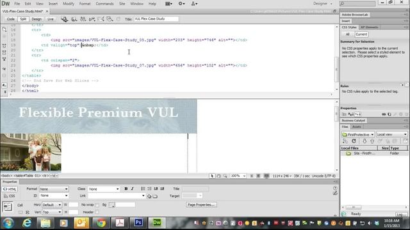Open the site management icon menu
410x230 pixels.
tap(194, 4)
